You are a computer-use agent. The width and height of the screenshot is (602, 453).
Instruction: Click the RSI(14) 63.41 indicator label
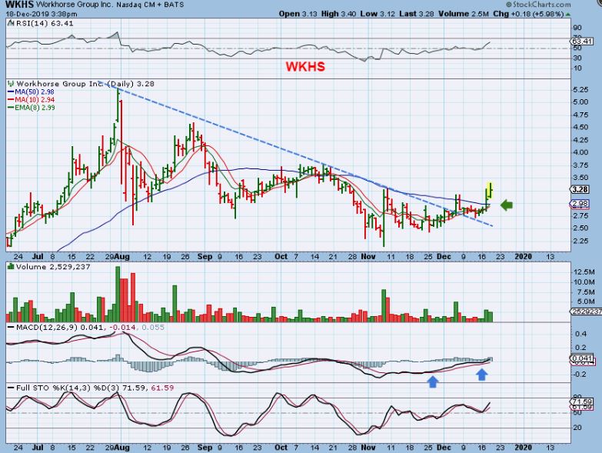45,23
